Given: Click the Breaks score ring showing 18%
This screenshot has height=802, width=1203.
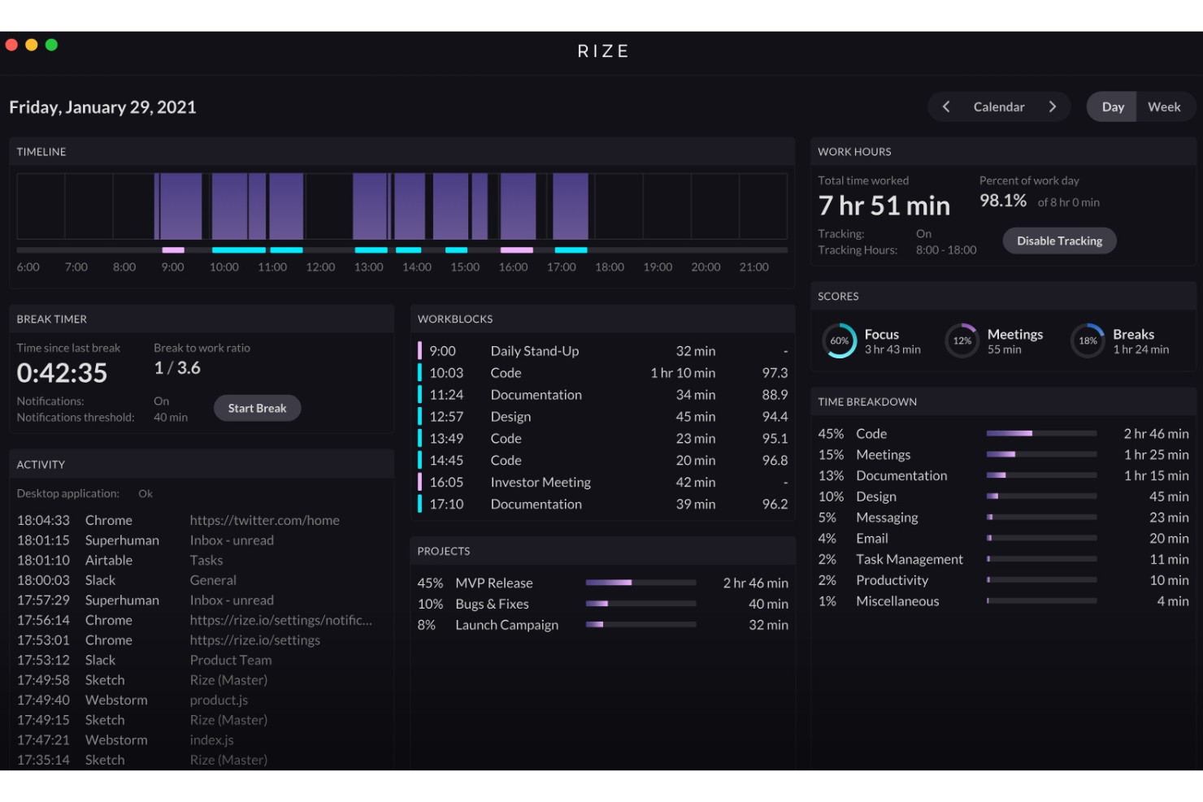Looking at the screenshot, I should [1088, 341].
